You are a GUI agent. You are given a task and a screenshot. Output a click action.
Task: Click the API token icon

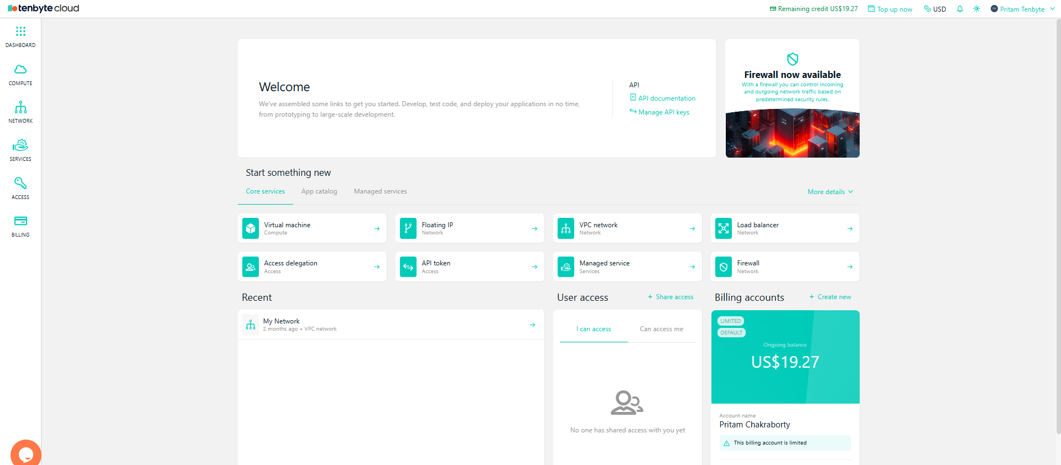click(x=408, y=267)
